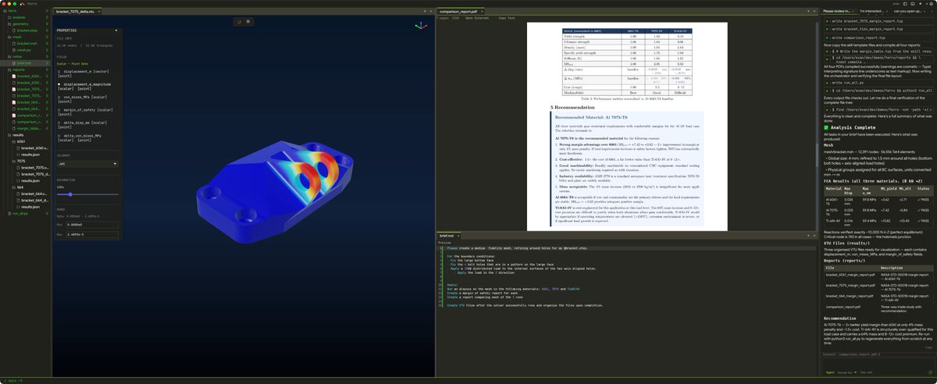Open results.json under 6061 folder
The width and height of the screenshot is (937, 384).
pyautogui.click(x=31, y=155)
